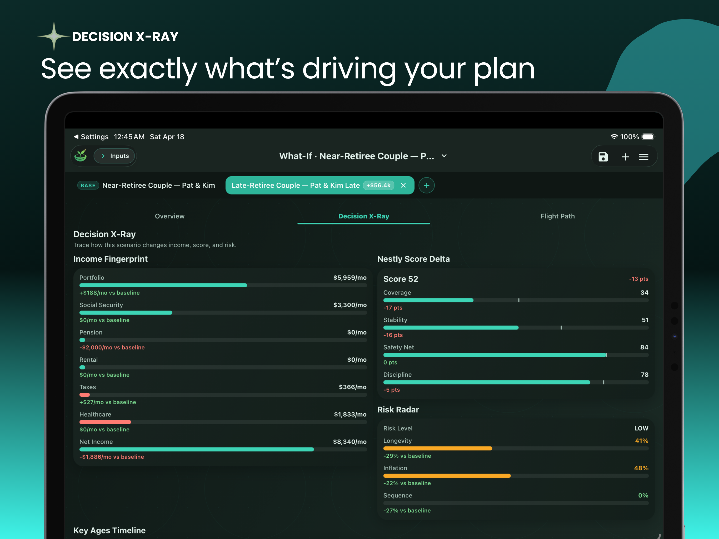Viewport: 719px width, 539px height.
Task: Open the hamburger menu icon
Action: click(x=643, y=157)
